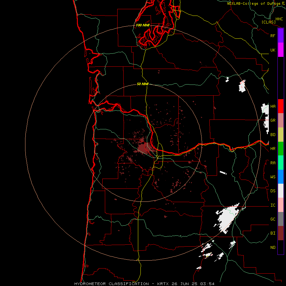Click the RA light green legend swatch
Viewport: 286px width, 286px height.
click(x=281, y=163)
